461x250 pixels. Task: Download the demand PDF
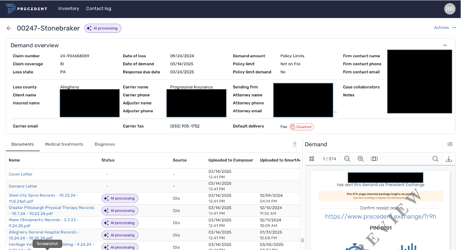pyautogui.click(x=449, y=159)
